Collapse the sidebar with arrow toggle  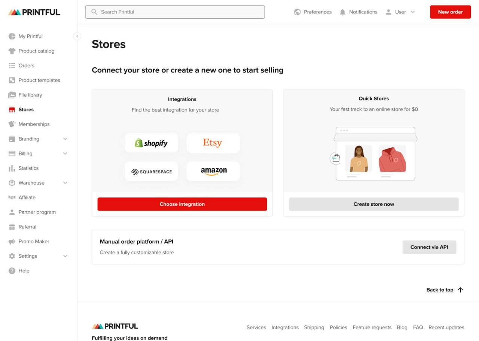77,36
